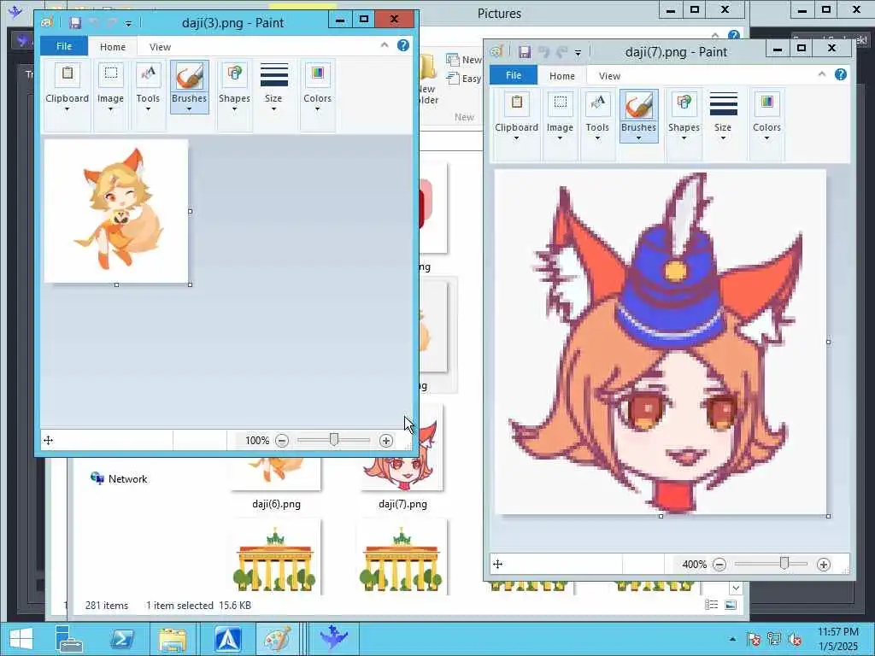Click scroll down arrow in Pictures window
This screenshot has width=875, height=656.
(x=736, y=588)
